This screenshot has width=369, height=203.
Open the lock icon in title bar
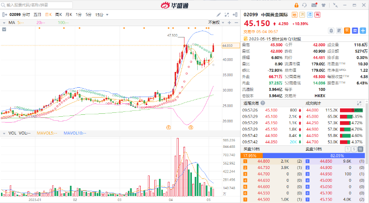point(296,5)
